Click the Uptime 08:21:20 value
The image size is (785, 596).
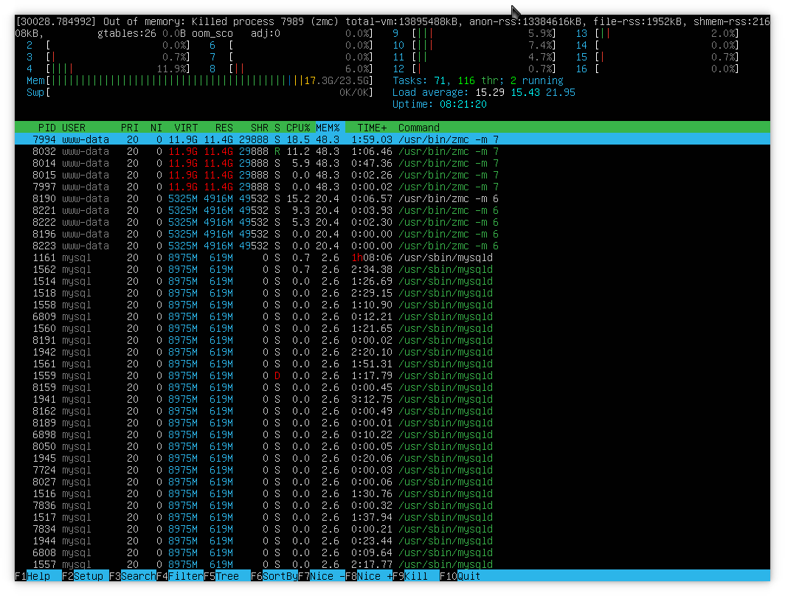point(463,104)
